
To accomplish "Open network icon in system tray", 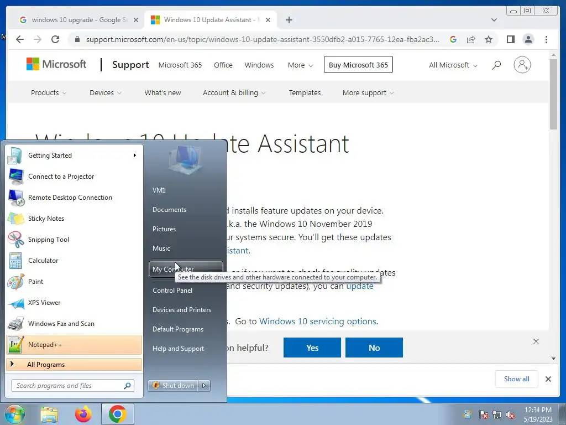I will click(x=497, y=414).
